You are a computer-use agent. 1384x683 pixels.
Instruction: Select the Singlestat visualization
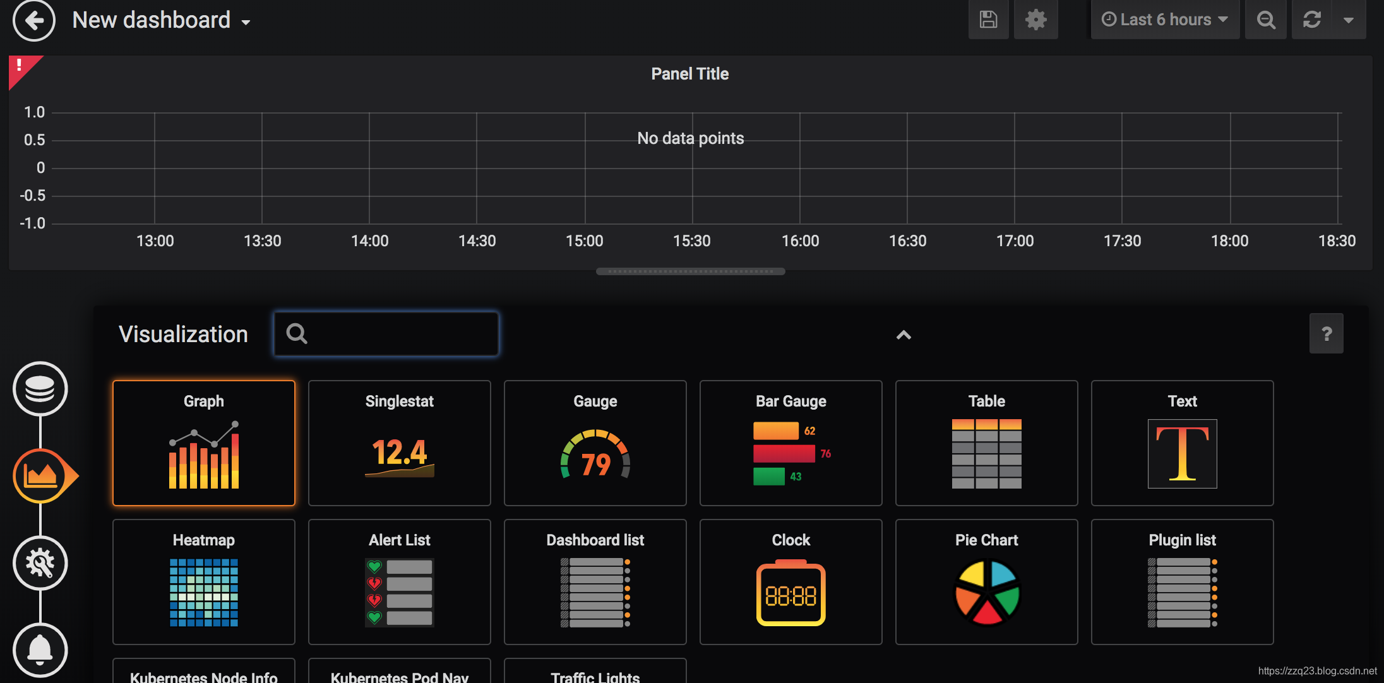pos(400,443)
